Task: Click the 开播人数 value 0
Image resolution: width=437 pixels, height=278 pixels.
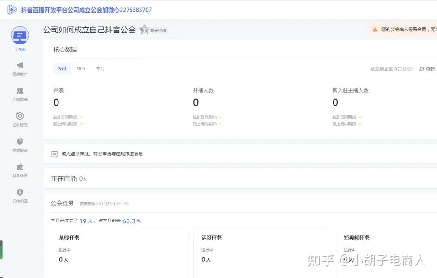Action: pos(196,102)
